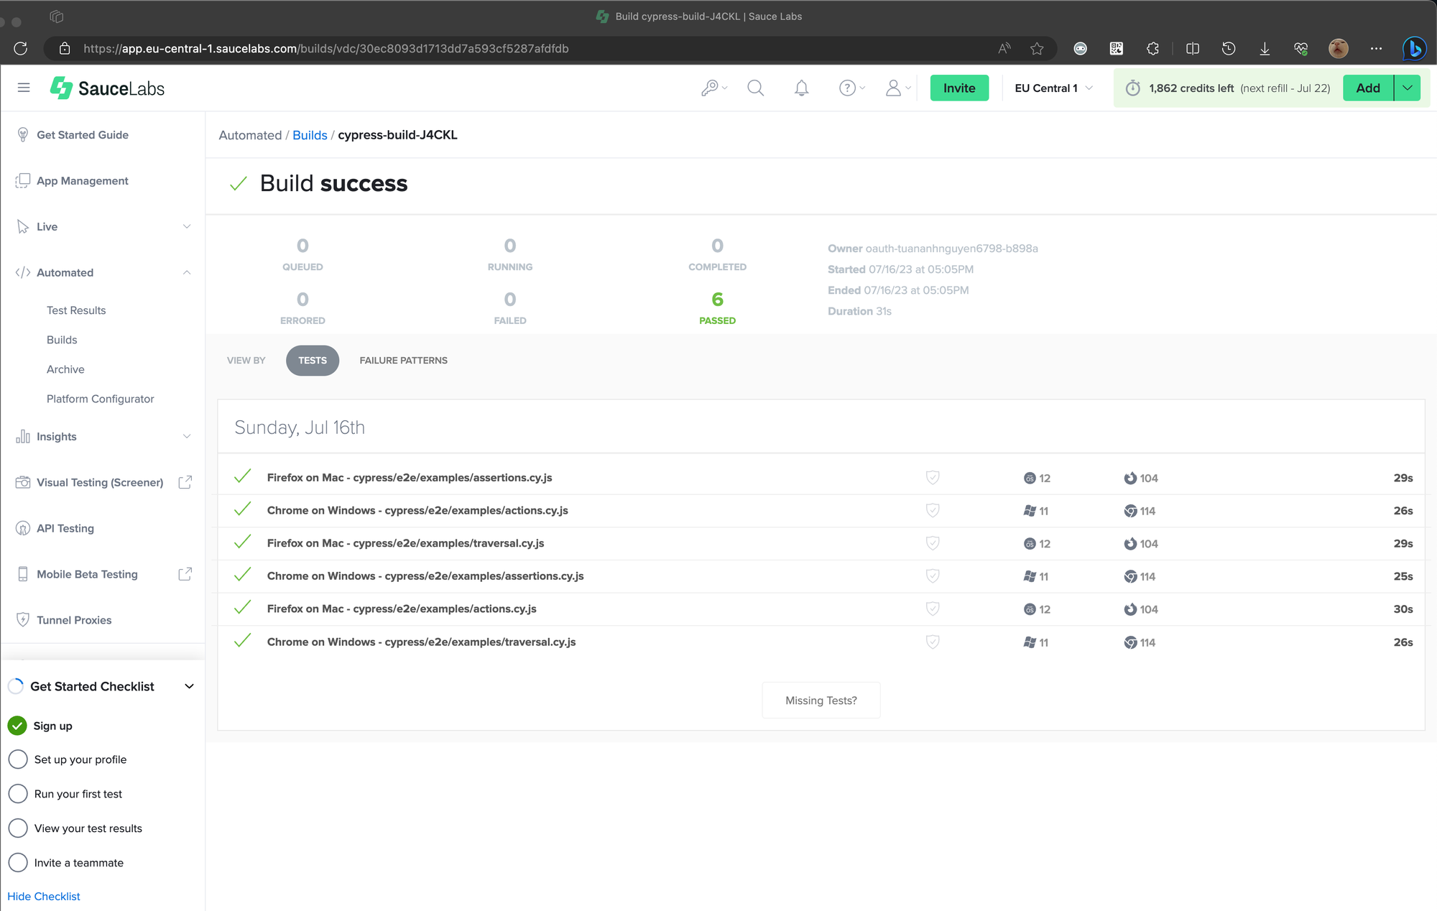Click the green Invite button
The width and height of the screenshot is (1437, 911).
pos(958,88)
